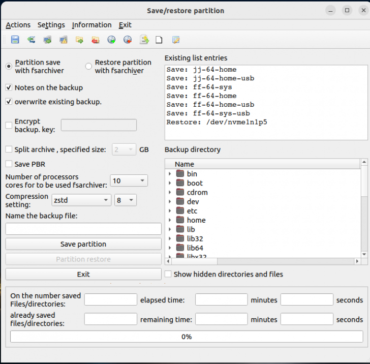Click the bin folder icon
The width and height of the screenshot is (370, 364).
pos(180,174)
